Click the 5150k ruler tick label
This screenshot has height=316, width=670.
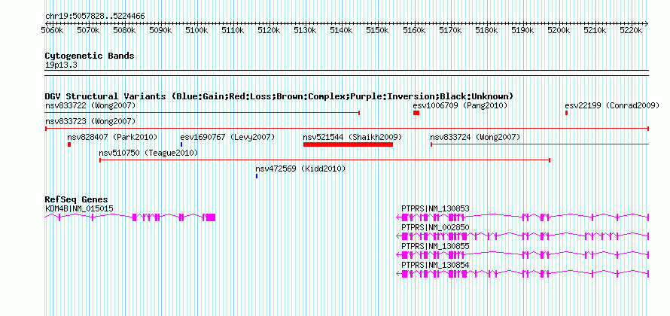click(378, 31)
